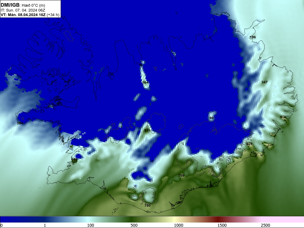
Task: Click the color scale label 1
Action: click(45, 225)
